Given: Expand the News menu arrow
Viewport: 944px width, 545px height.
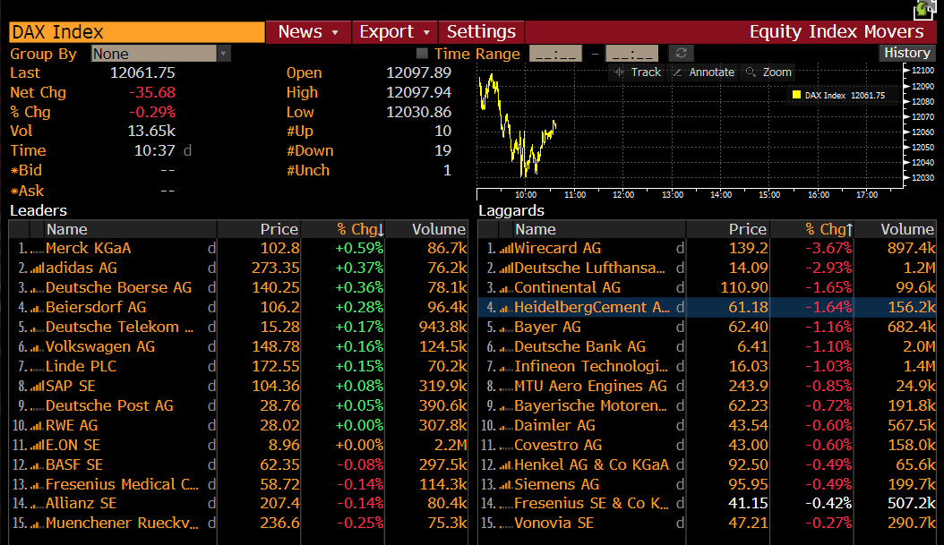Looking at the screenshot, I should [335, 32].
